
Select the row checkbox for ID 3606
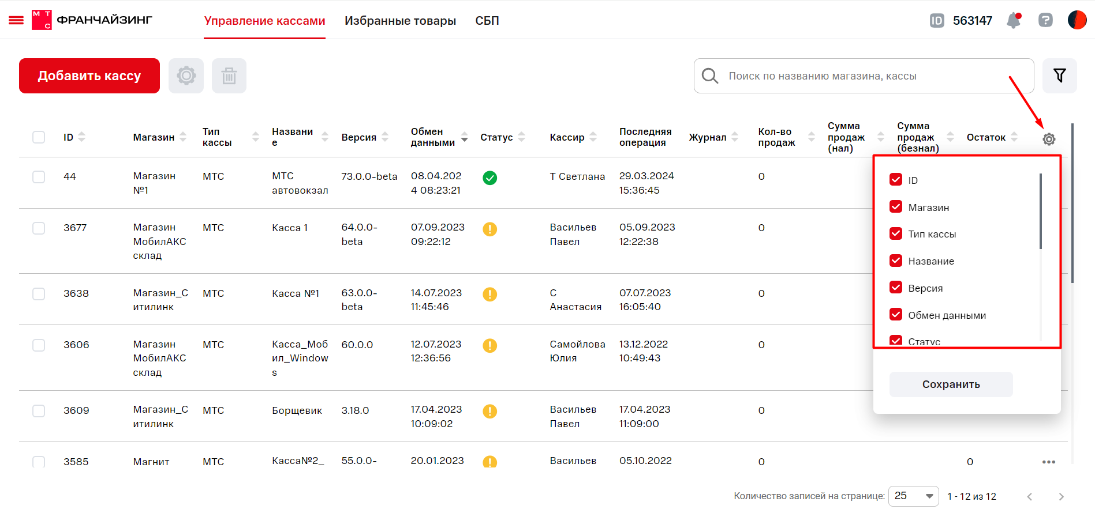[x=39, y=345]
